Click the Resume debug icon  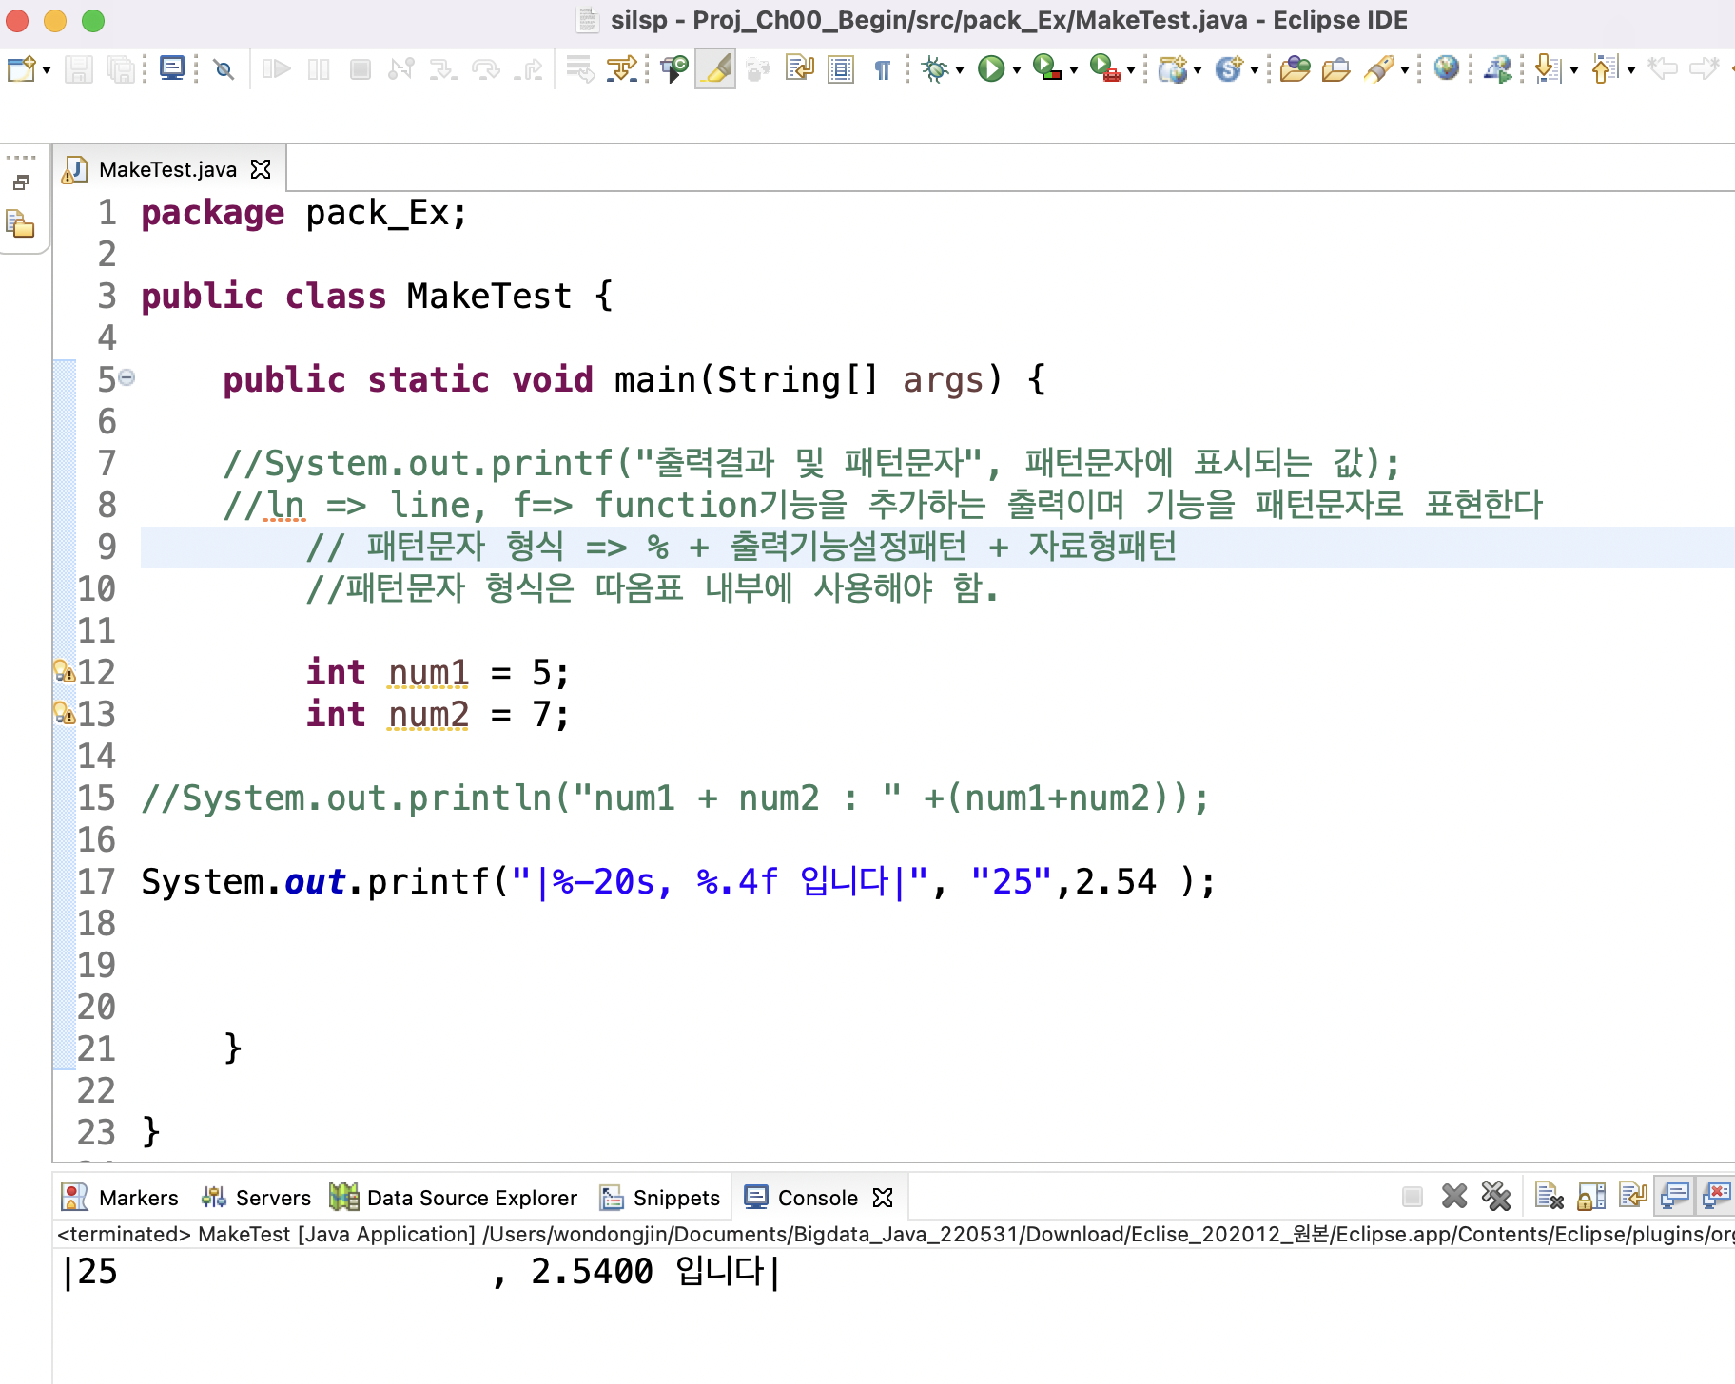(276, 69)
